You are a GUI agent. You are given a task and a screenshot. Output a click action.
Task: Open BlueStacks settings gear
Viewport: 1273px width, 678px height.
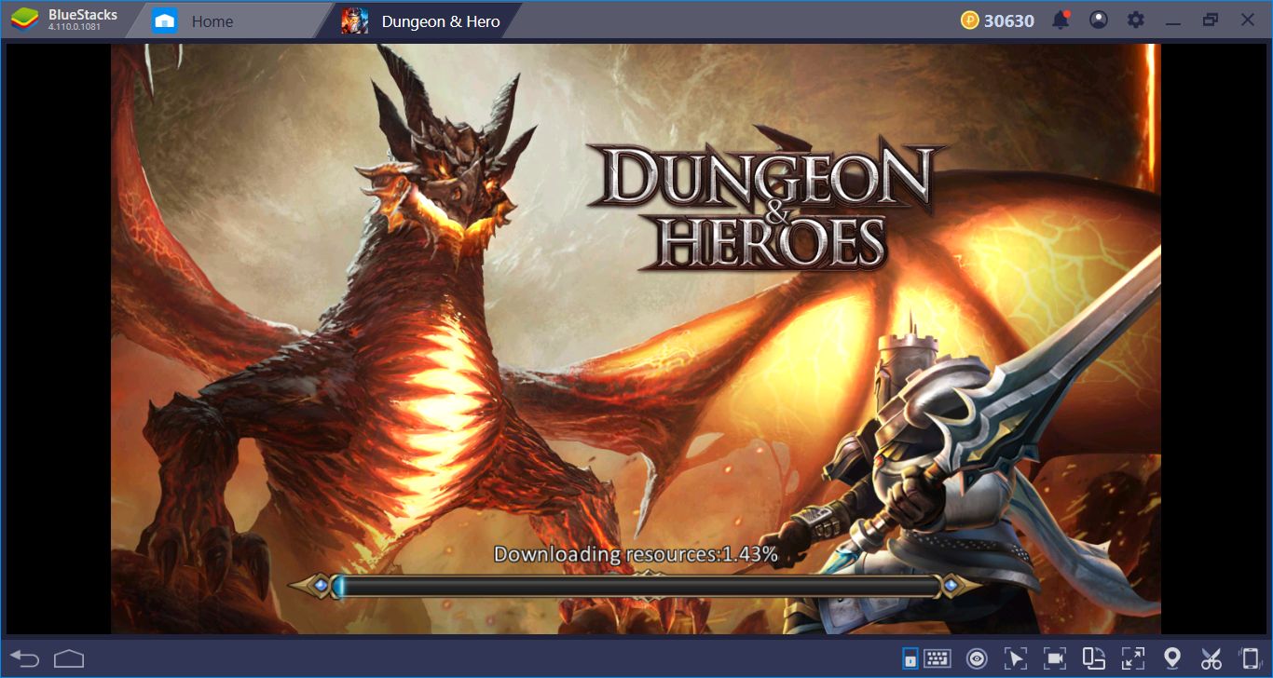pos(1135,20)
